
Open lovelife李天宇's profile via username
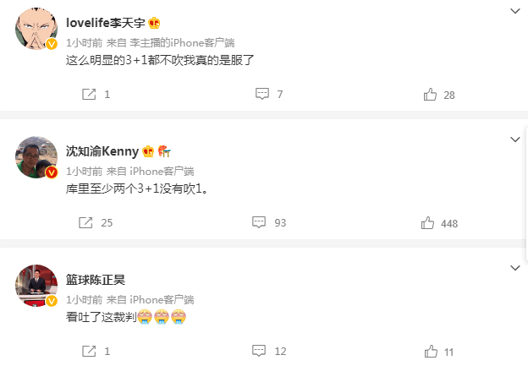106,23
